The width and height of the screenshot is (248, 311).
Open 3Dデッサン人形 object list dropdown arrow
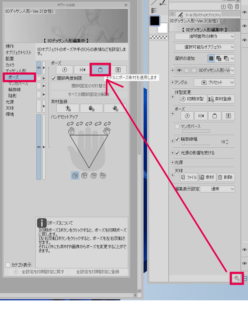232,70
